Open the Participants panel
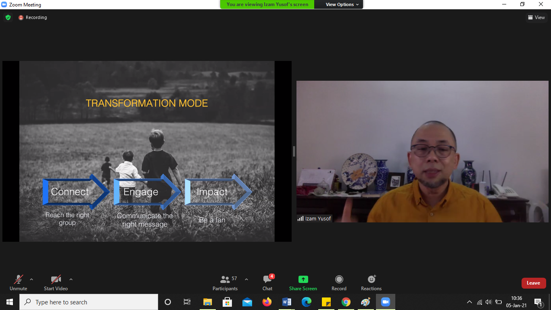 tap(225, 283)
